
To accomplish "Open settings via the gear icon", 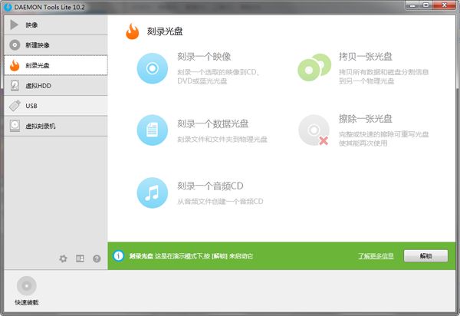I will [63, 258].
